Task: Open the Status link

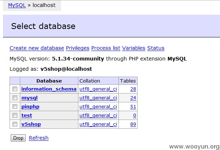Action: [156, 48]
